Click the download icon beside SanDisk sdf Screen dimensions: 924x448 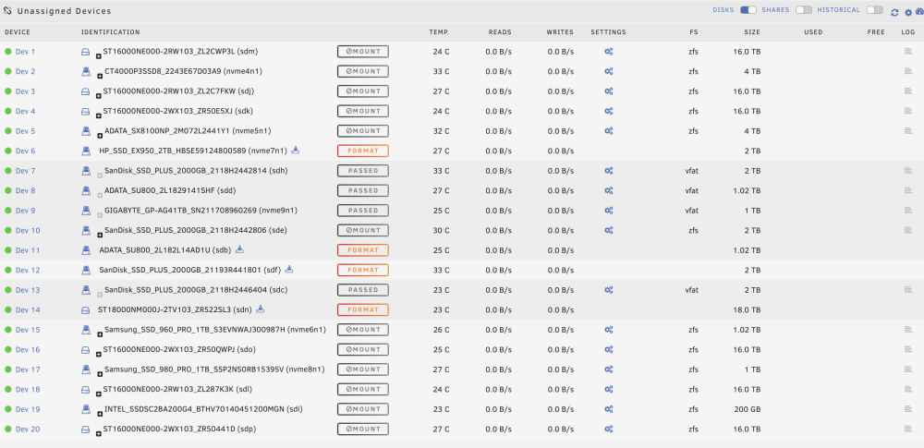tap(288, 270)
